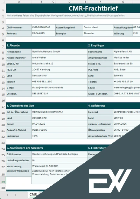Image resolution: width=140 pixels, height=199 pixels.
Task: Click the hint text in row 2
Action: 66,15
